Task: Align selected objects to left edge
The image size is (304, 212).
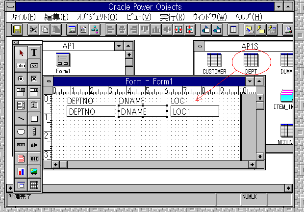Action: (x=111, y=29)
